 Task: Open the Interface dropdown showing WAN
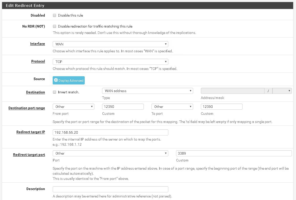point(111,44)
